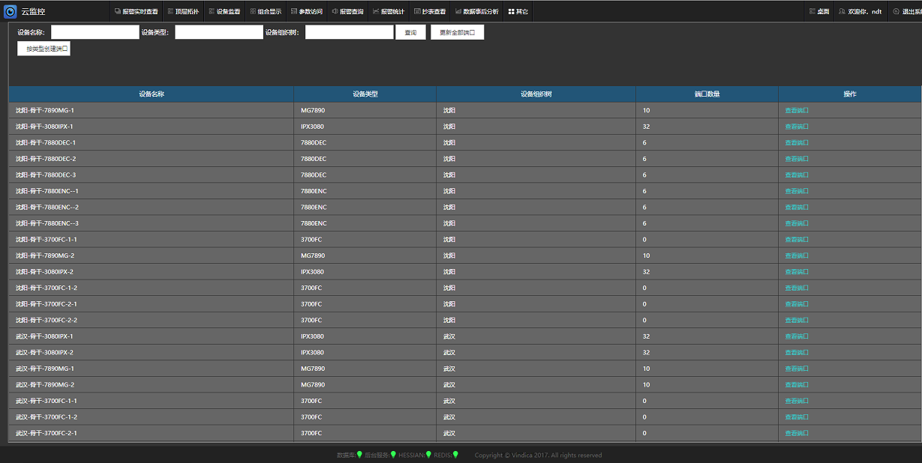Open 查看端口 for 武汉-骨干-3080IPX-1

pyautogui.click(x=797, y=336)
